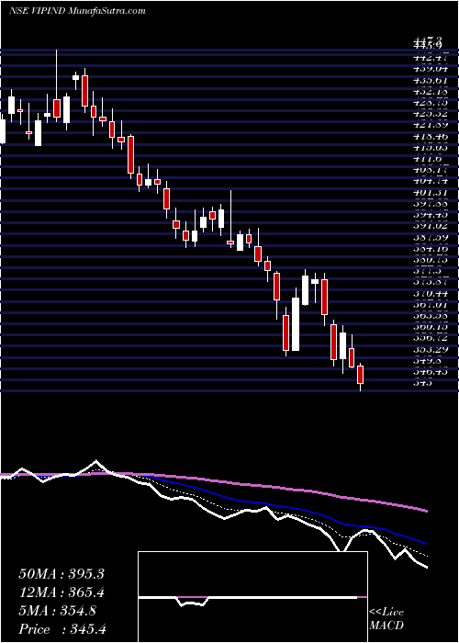This screenshot has height=643, width=459.
Task: Click the most recent red candlestick
Action: [361, 375]
